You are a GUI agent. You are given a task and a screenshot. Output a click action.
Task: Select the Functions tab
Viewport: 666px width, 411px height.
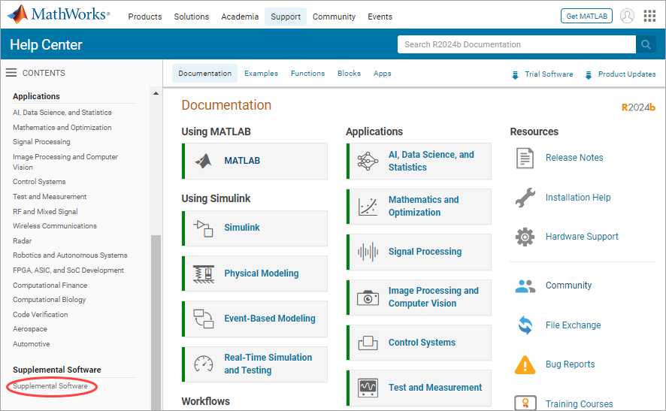(307, 74)
